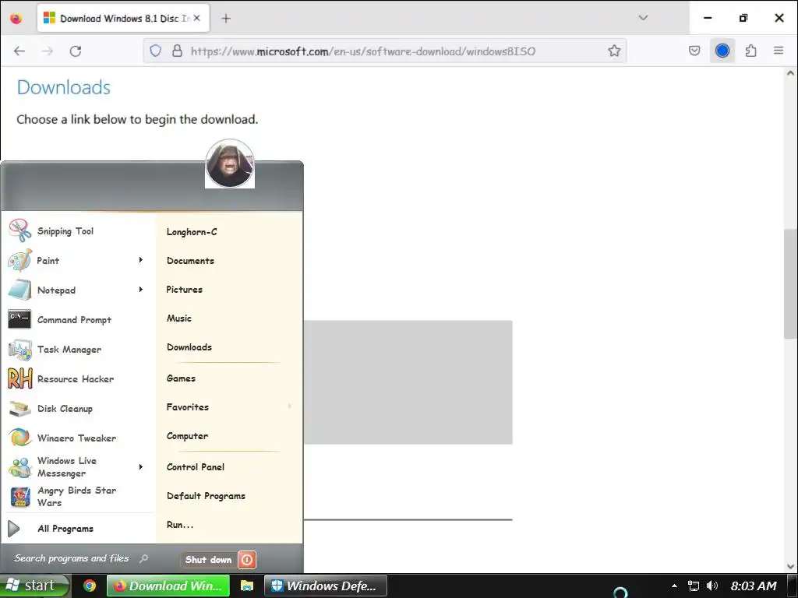The image size is (798, 598).
Task: Click the Start button on taskbar
Action: tap(34, 586)
